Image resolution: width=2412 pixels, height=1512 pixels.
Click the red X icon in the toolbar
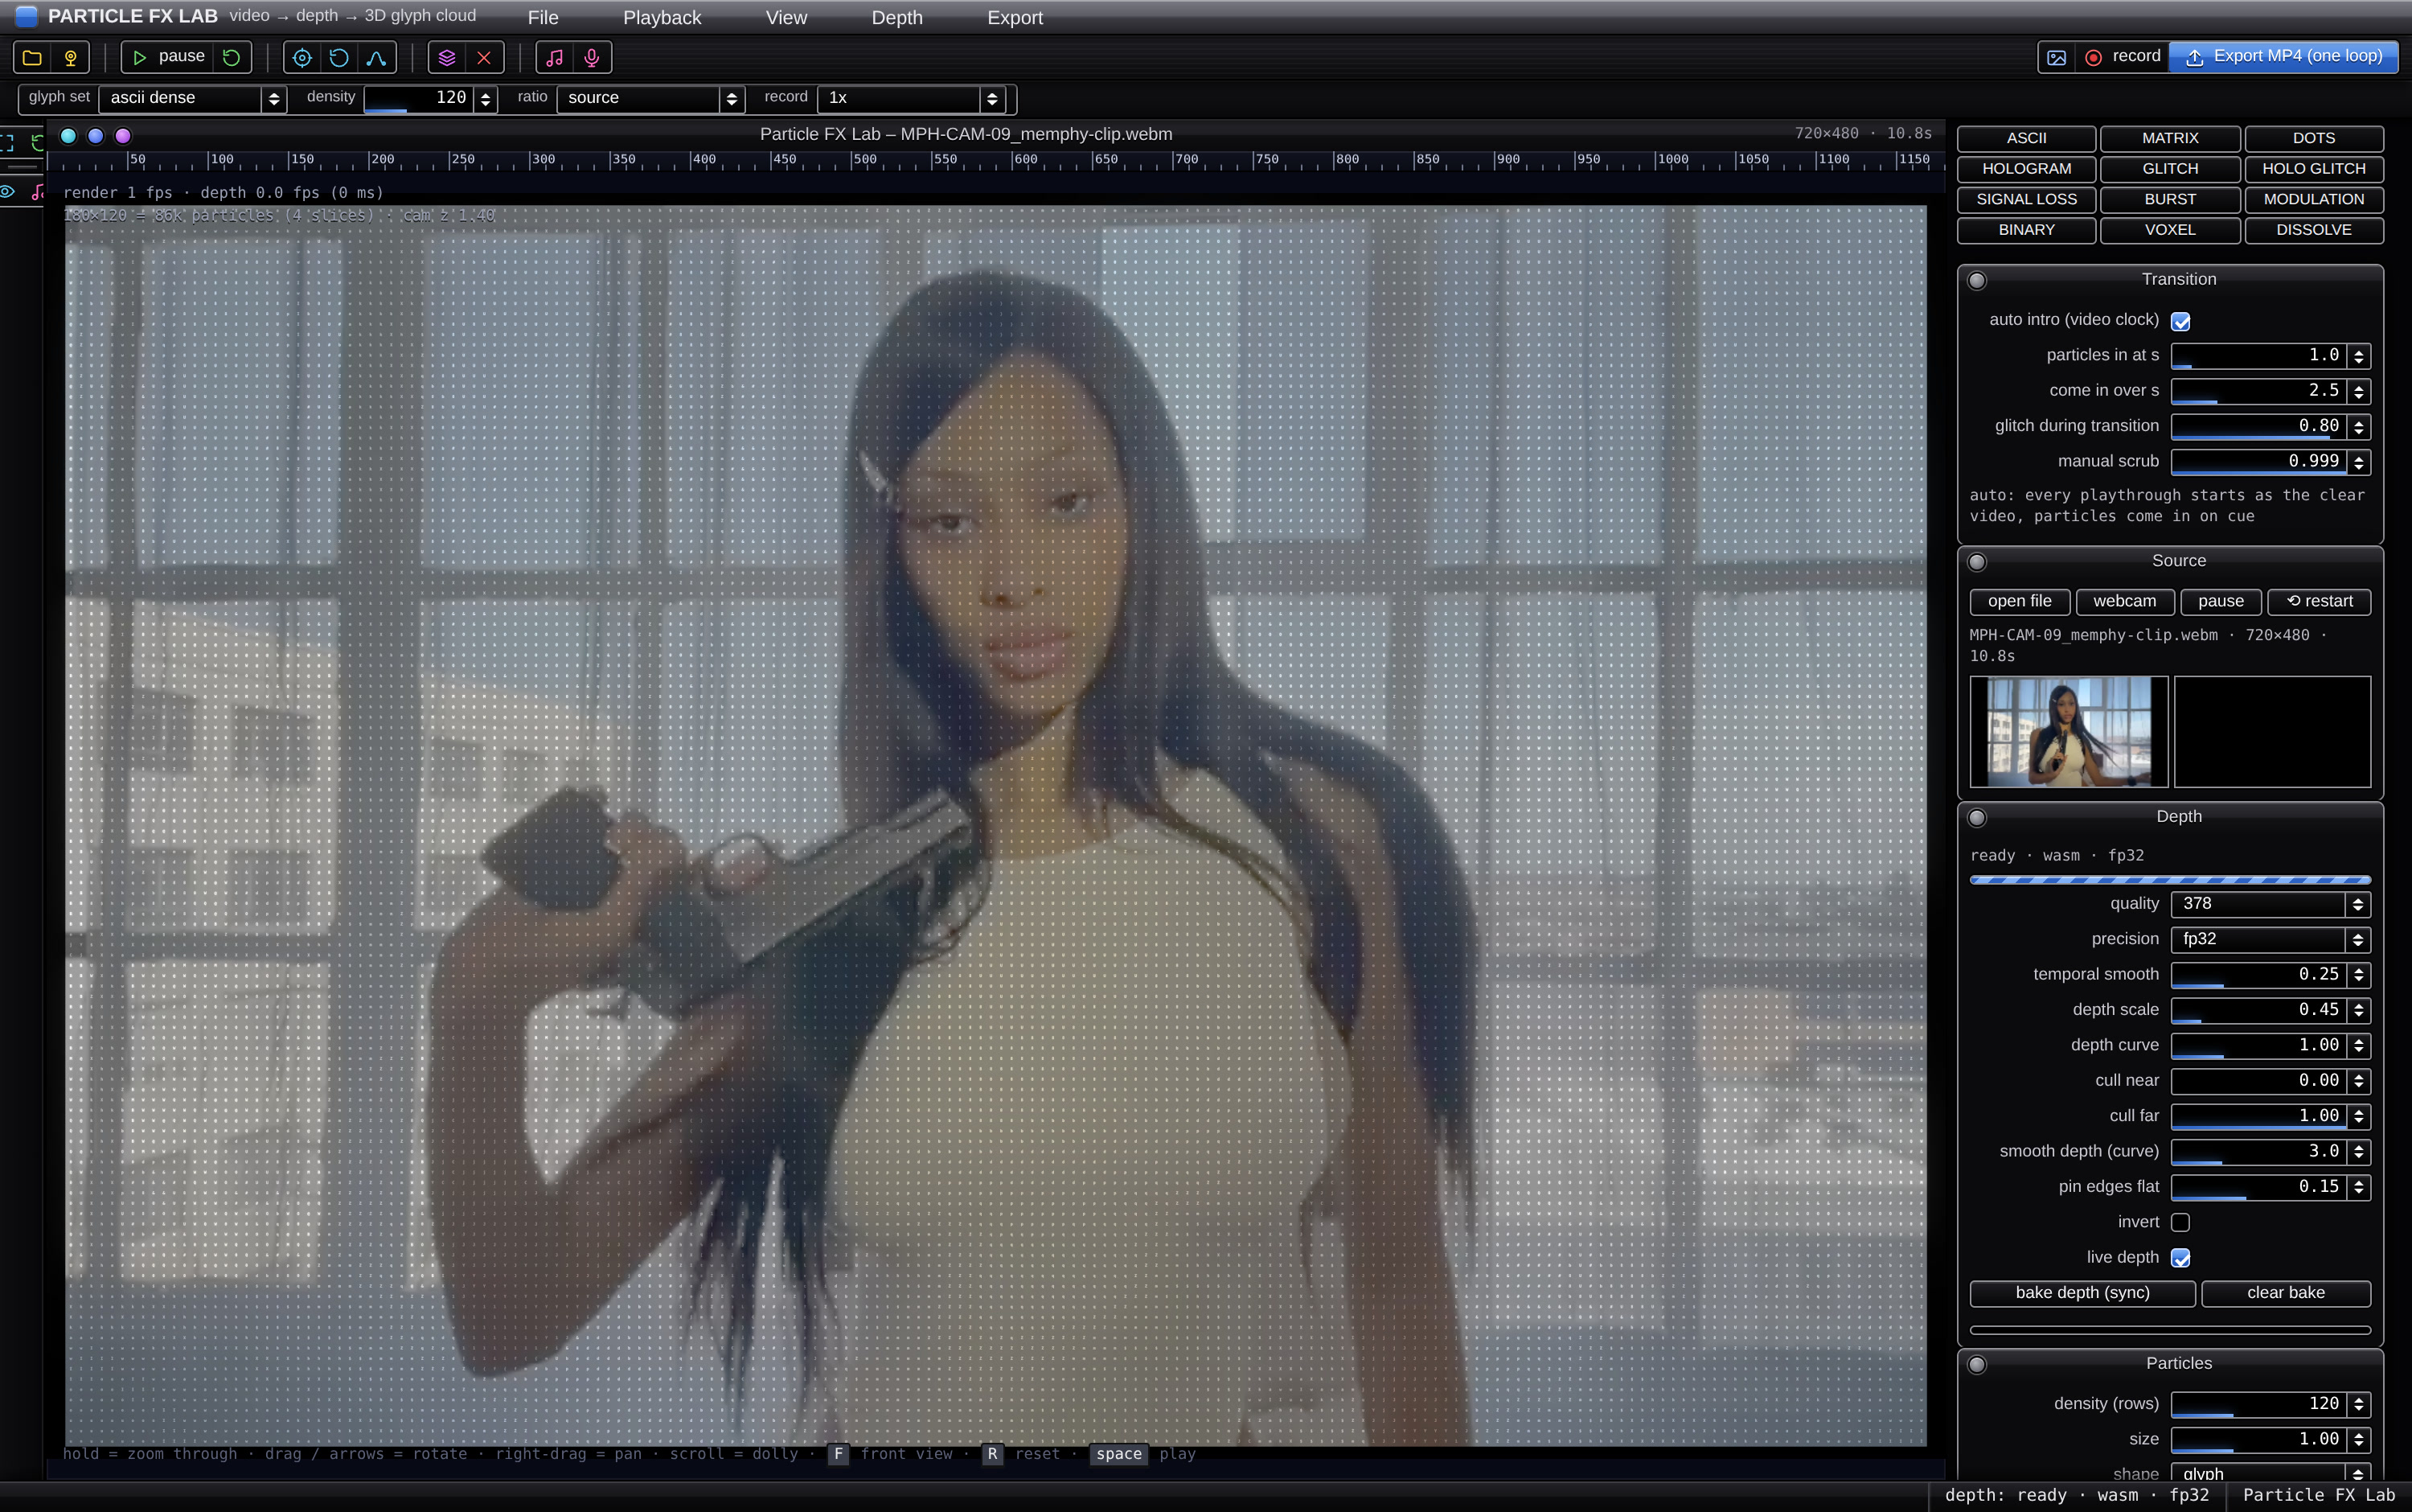[484, 57]
